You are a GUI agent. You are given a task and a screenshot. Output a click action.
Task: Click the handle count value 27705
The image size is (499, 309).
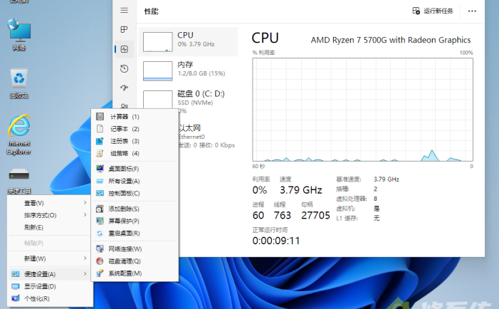coord(315,216)
